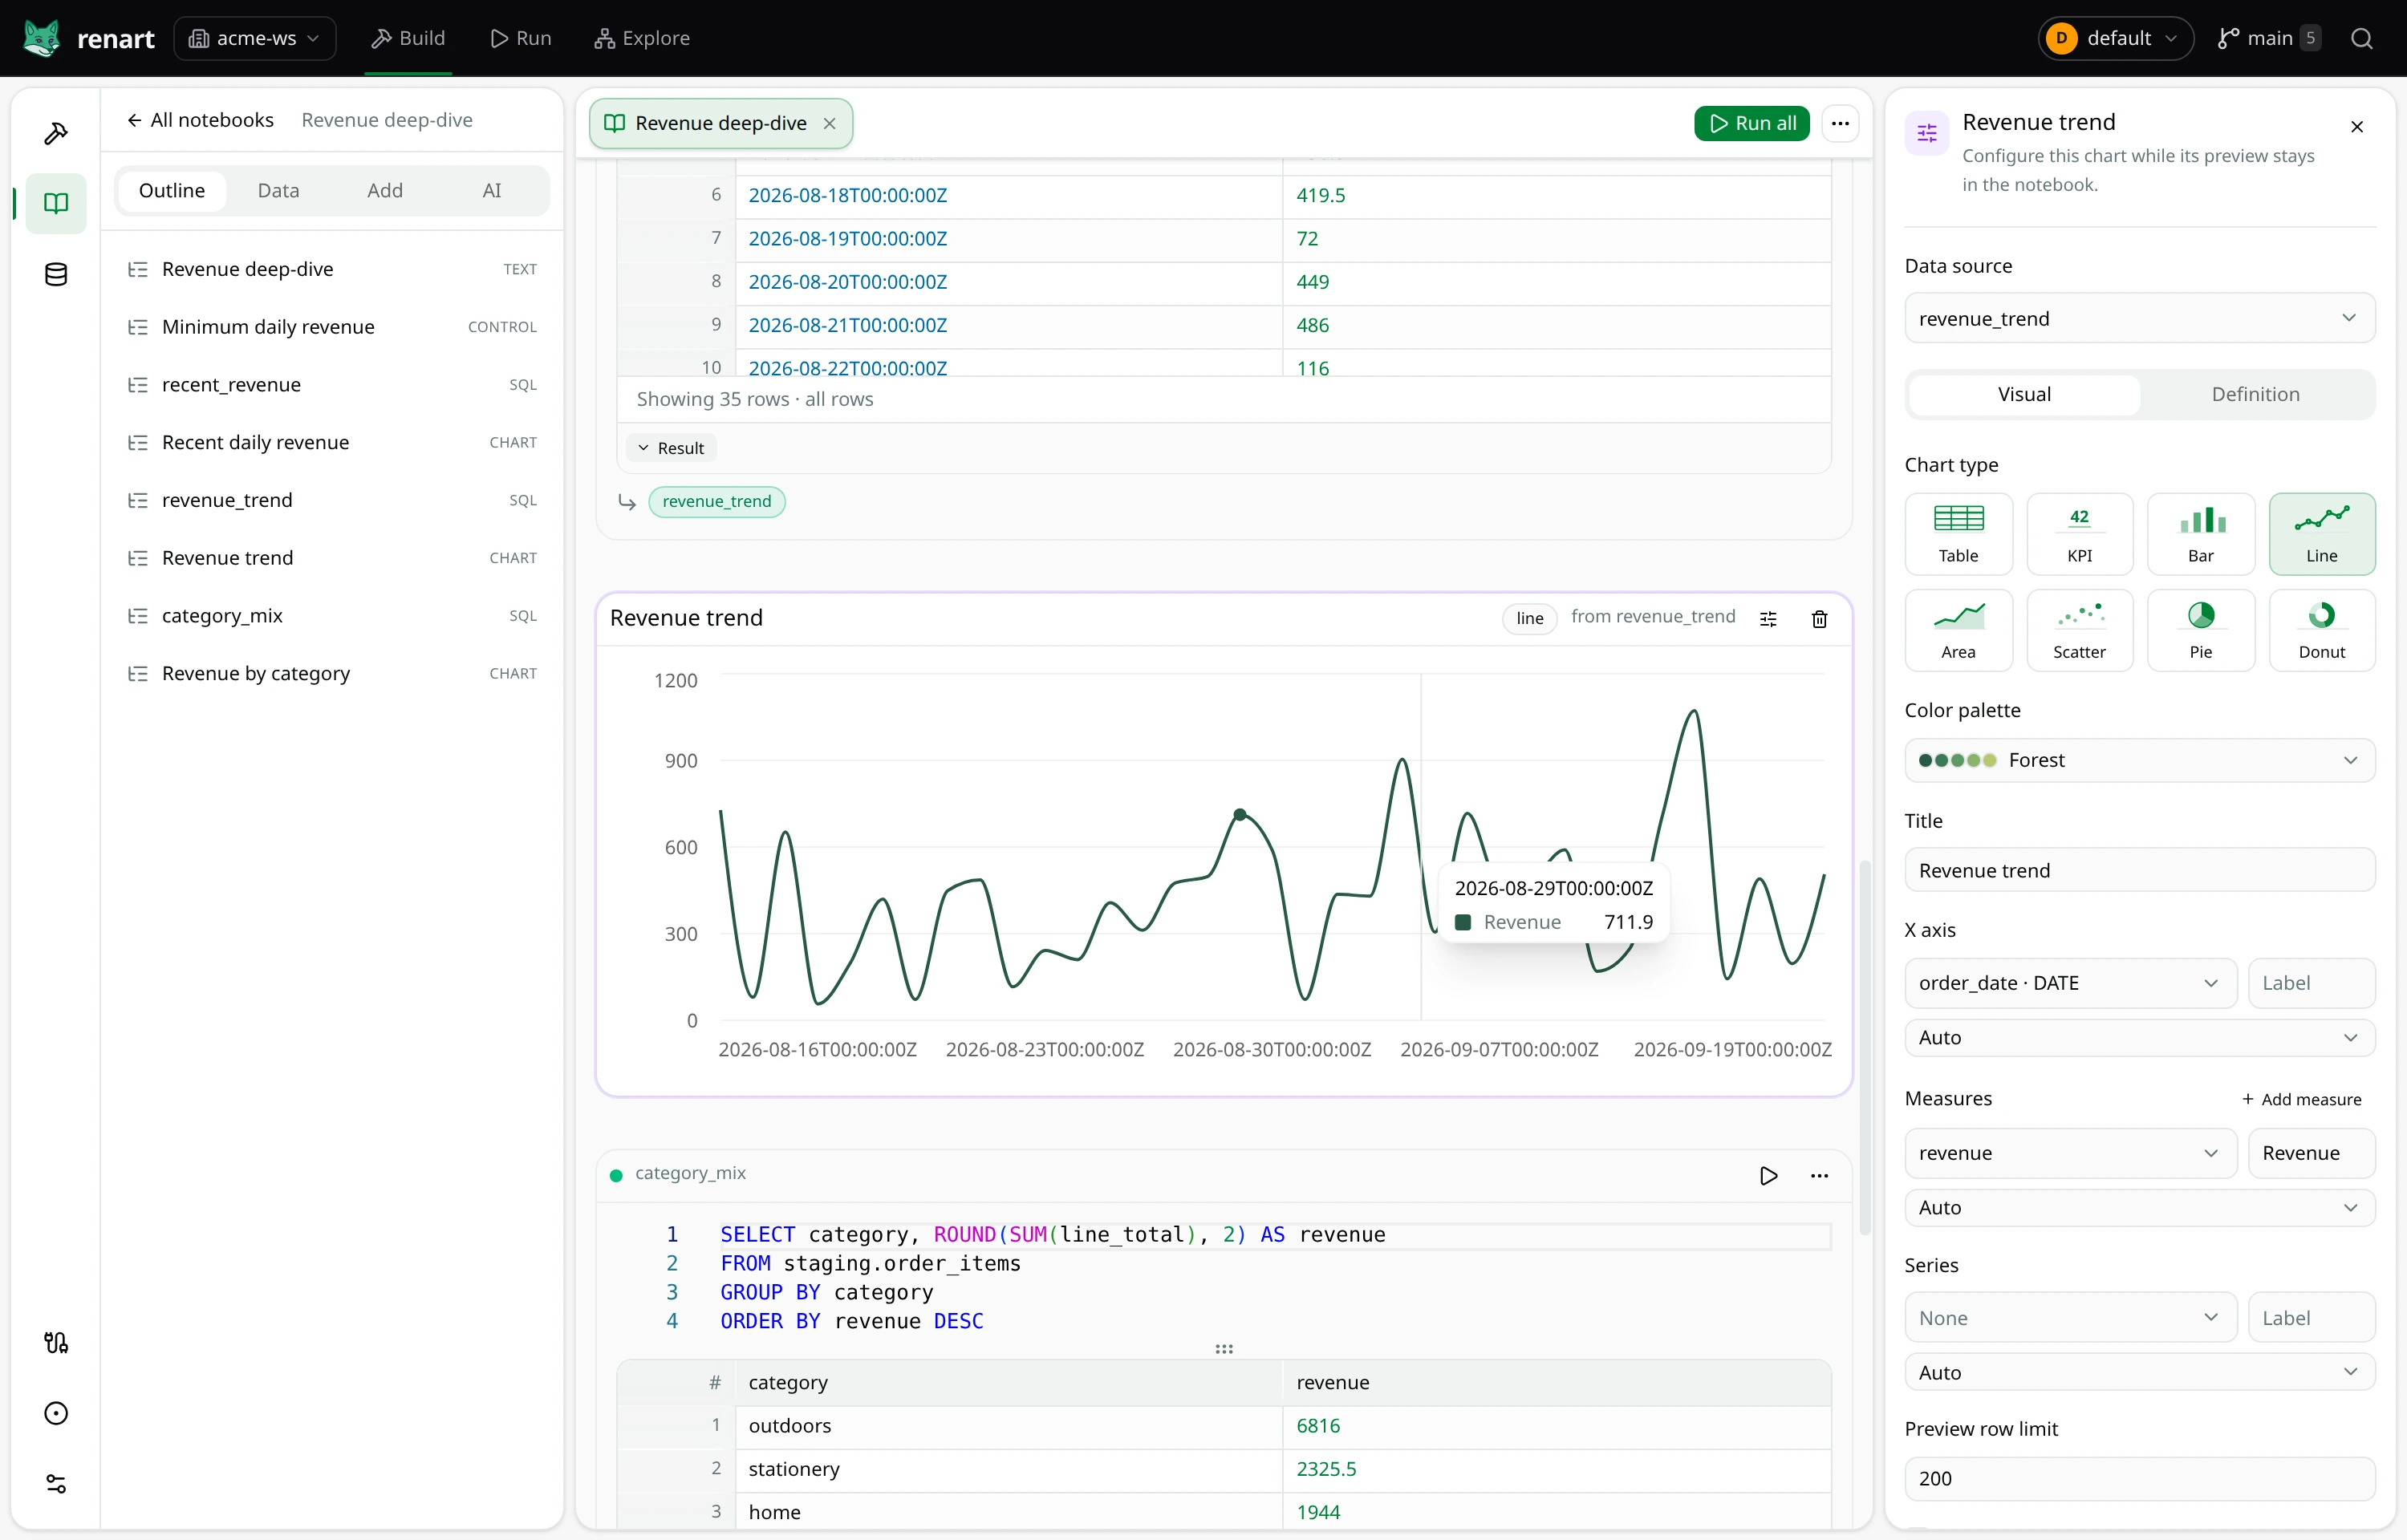Click the revenue_trend output tag
Viewport: 2407px width, 1540px height.
pyautogui.click(x=717, y=501)
